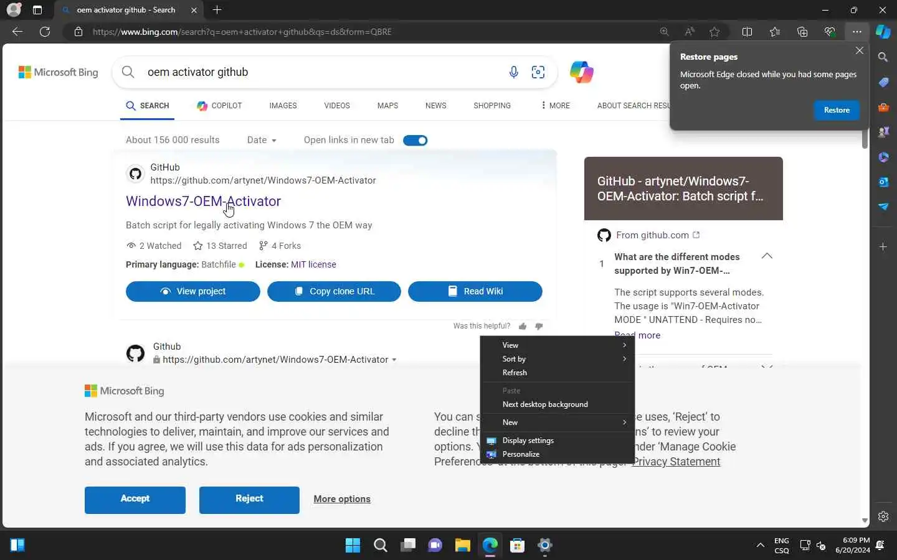Click the View project button
Screen dimensions: 897x560
click(x=193, y=291)
